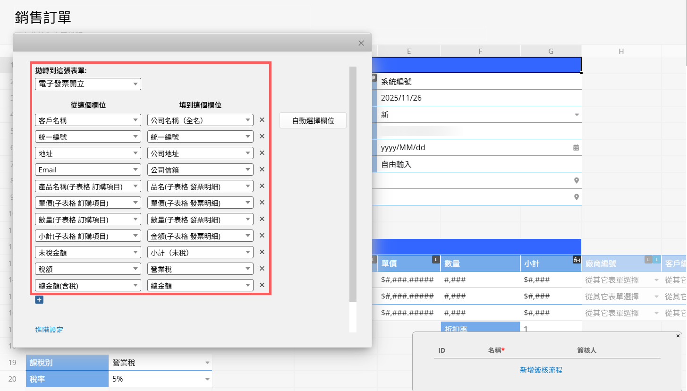687x391 pixels.
Task: Open the 未稅金額 source field dropdown
Action: [x=88, y=252]
